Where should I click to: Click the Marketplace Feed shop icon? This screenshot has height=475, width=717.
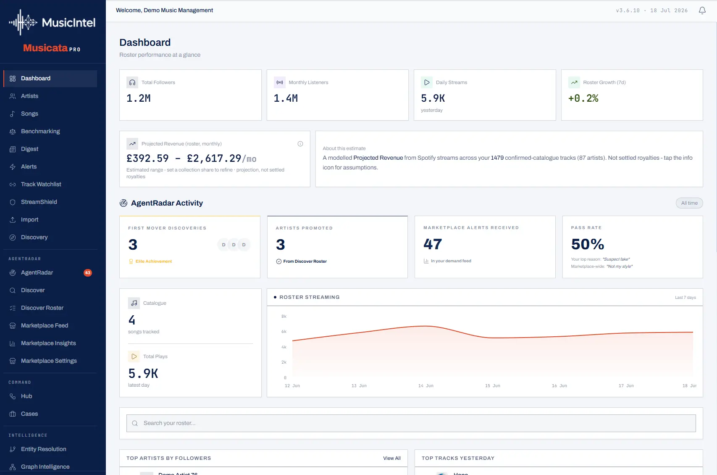click(x=13, y=326)
